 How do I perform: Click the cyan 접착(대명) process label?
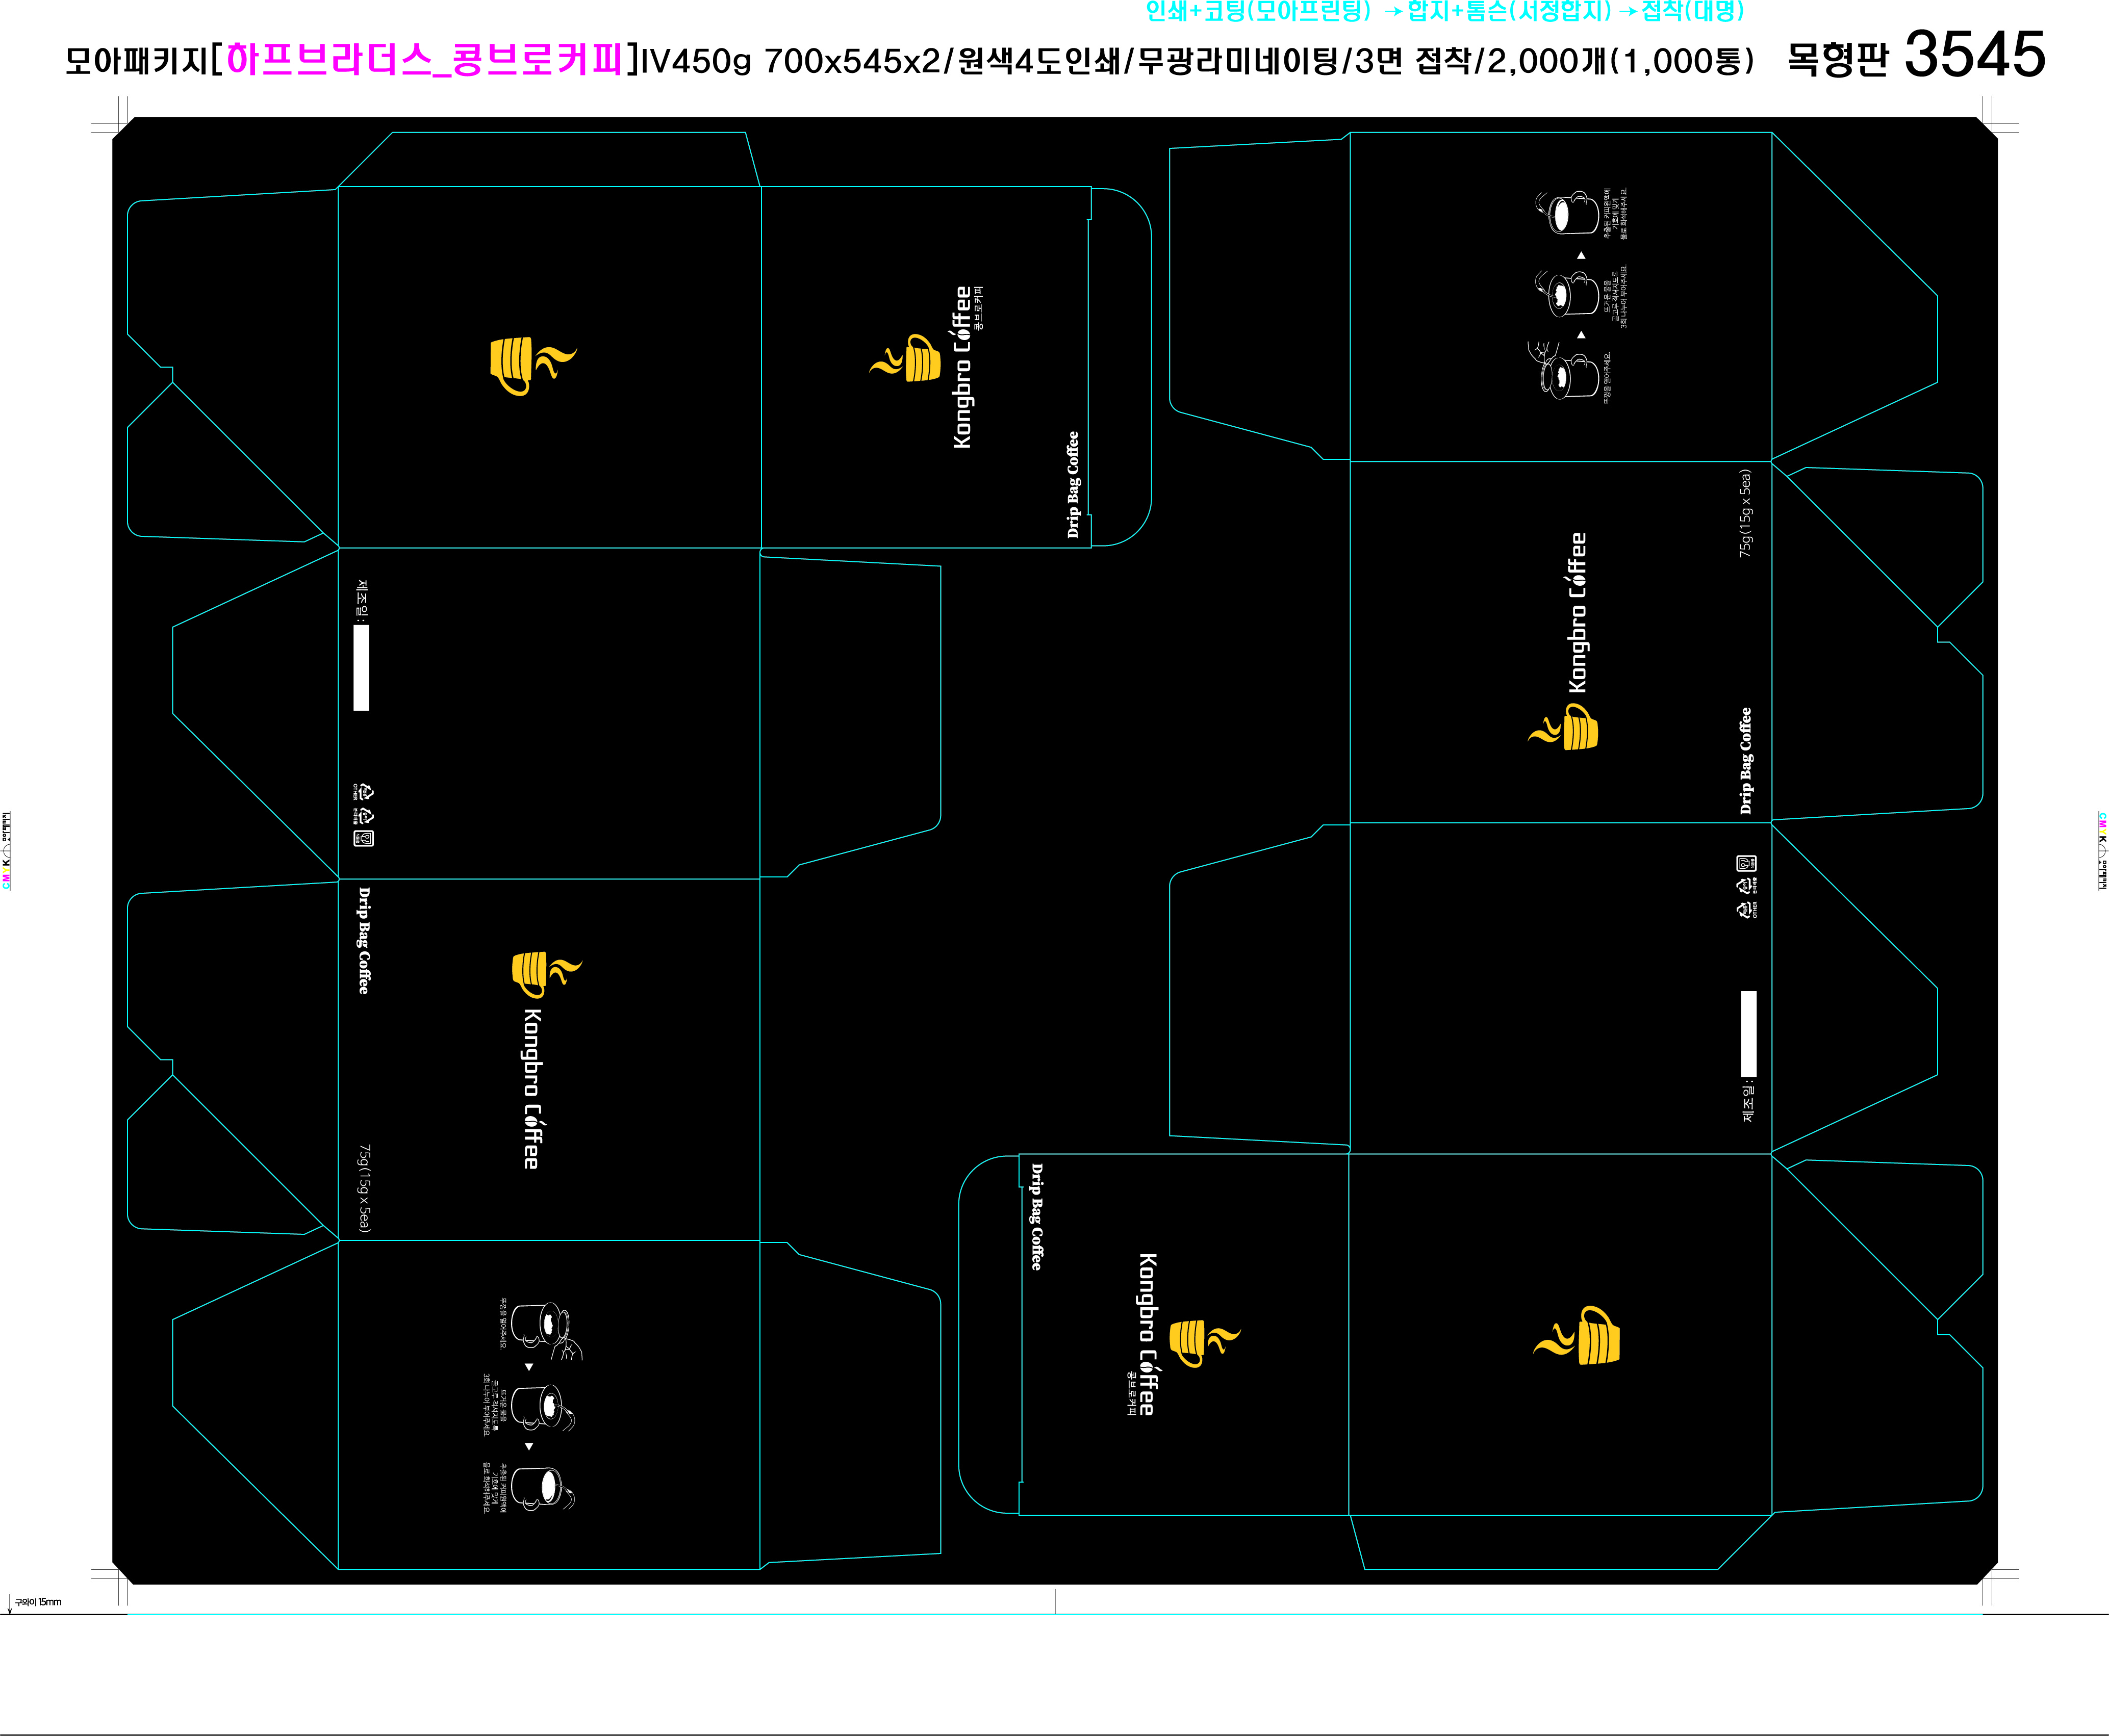pyautogui.click(x=1693, y=11)
